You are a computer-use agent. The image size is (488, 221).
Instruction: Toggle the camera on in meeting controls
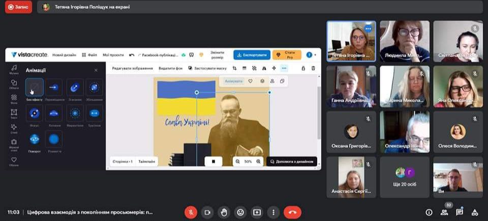point(207,212)
